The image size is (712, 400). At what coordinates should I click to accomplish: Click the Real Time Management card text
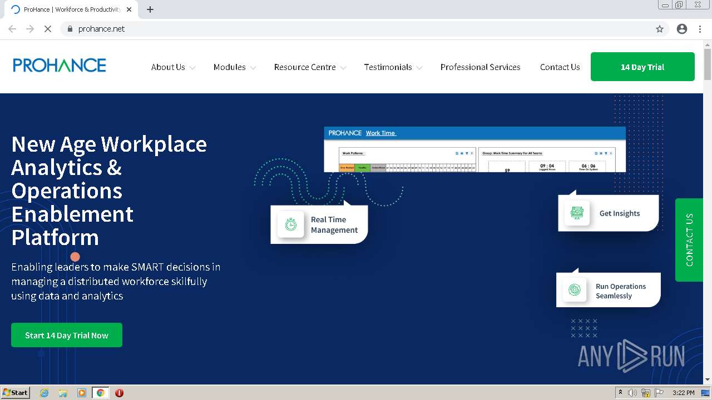click(334, 225)
